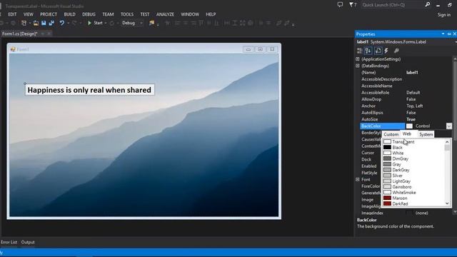Open the WINDOW menu
Viewport: 457px width, 257px height.
(x=190, y=14)
